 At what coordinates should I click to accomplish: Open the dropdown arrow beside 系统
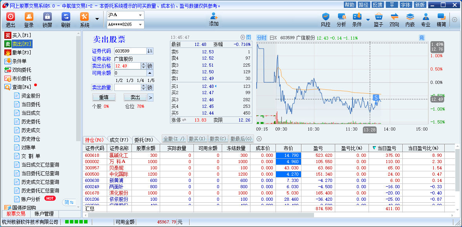tap(97, 19)
